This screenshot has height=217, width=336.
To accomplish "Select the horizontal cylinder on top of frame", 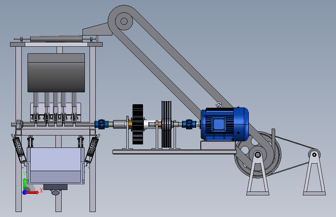I will pyautogui.click(x=56, y=39).
